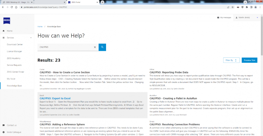Open a new tab with plus button
Screen dimensions: 263x136
click(102, 2)
